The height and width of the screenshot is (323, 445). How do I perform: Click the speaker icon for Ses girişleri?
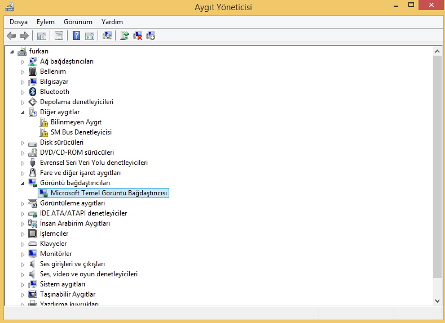point(32,264)
